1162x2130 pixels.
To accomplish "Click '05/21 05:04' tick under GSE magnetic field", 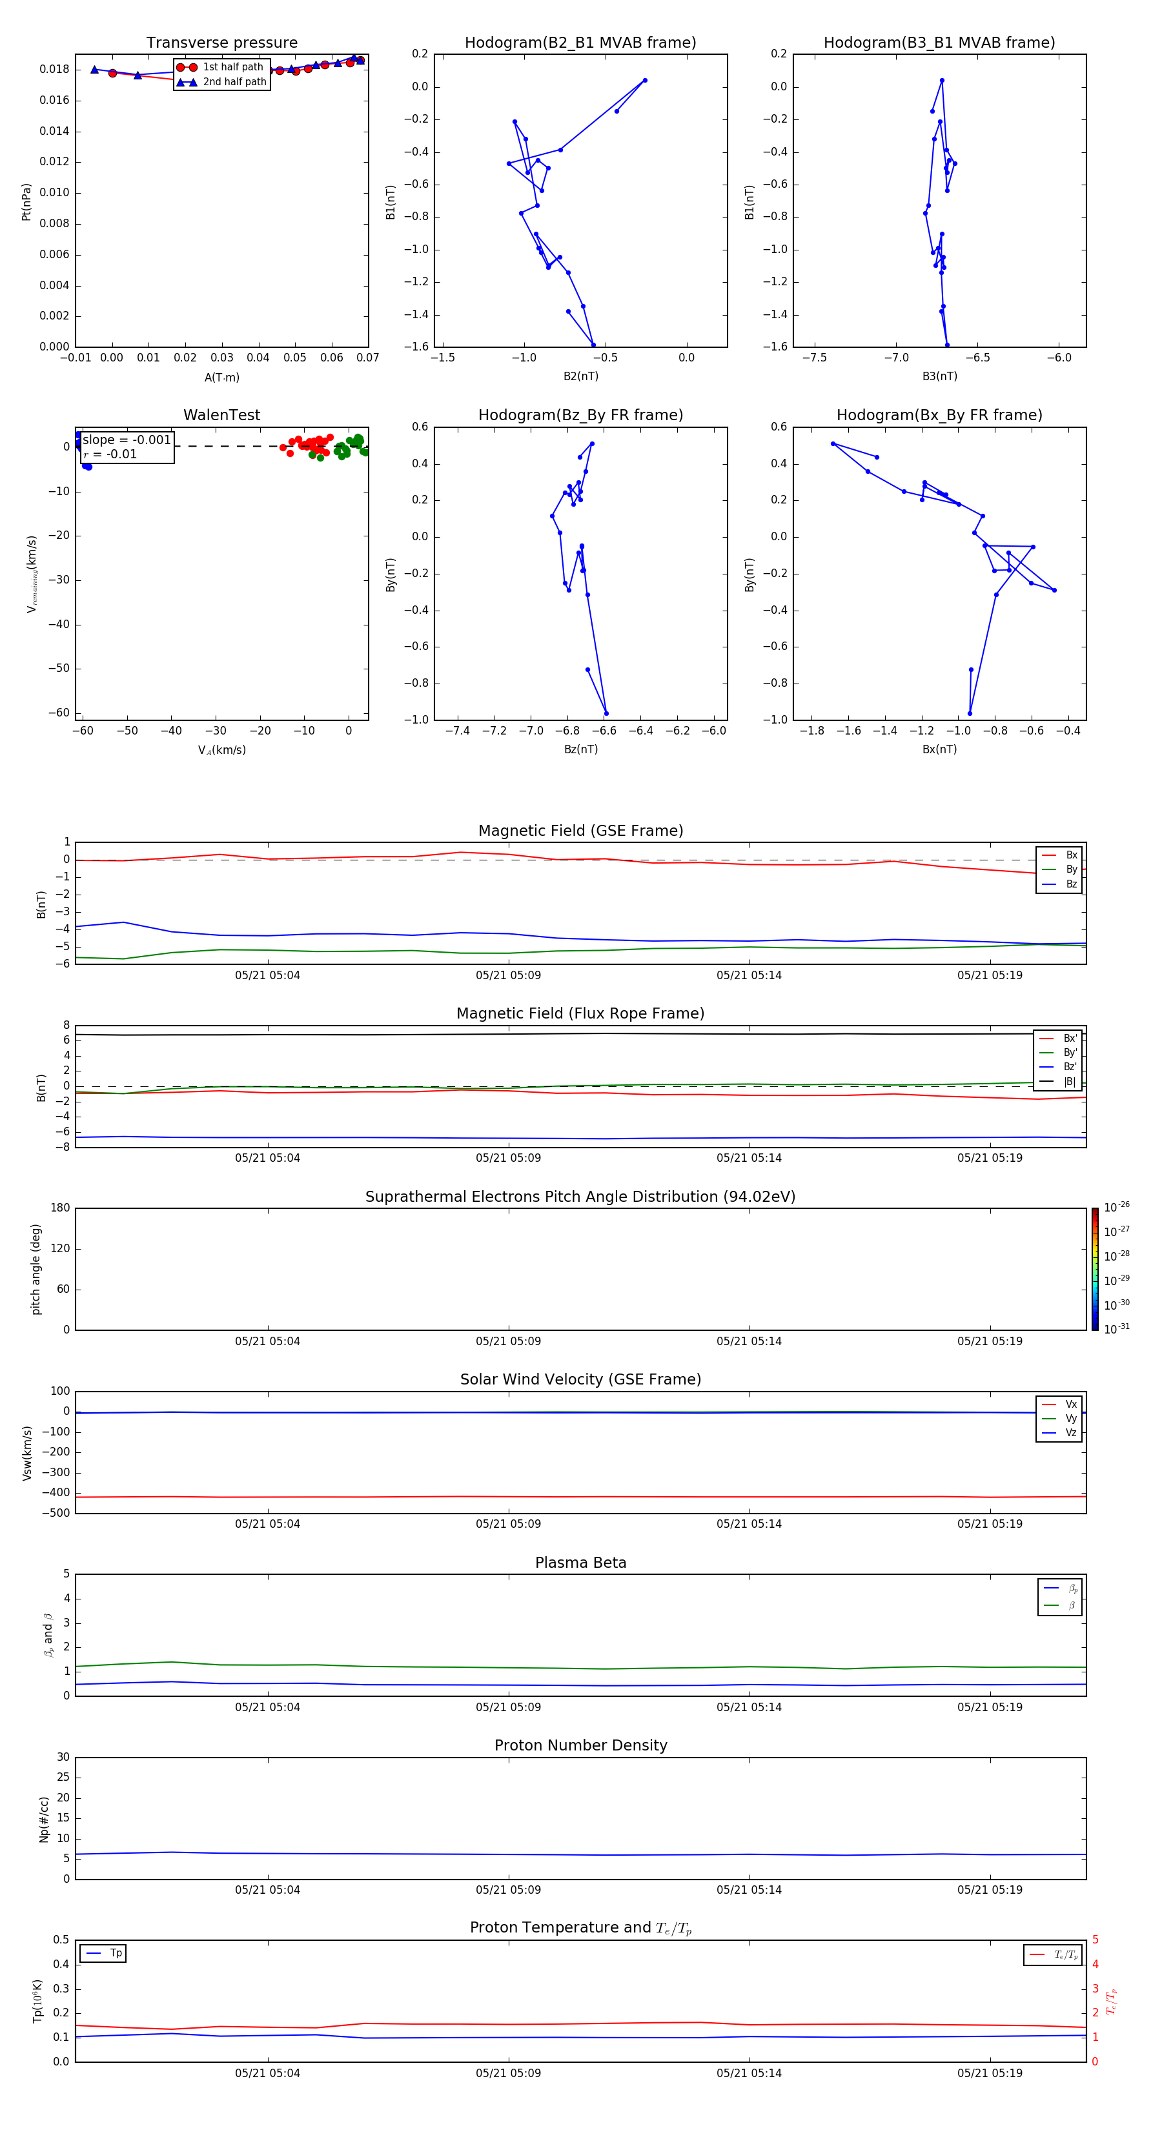I will tap(267, 976).
